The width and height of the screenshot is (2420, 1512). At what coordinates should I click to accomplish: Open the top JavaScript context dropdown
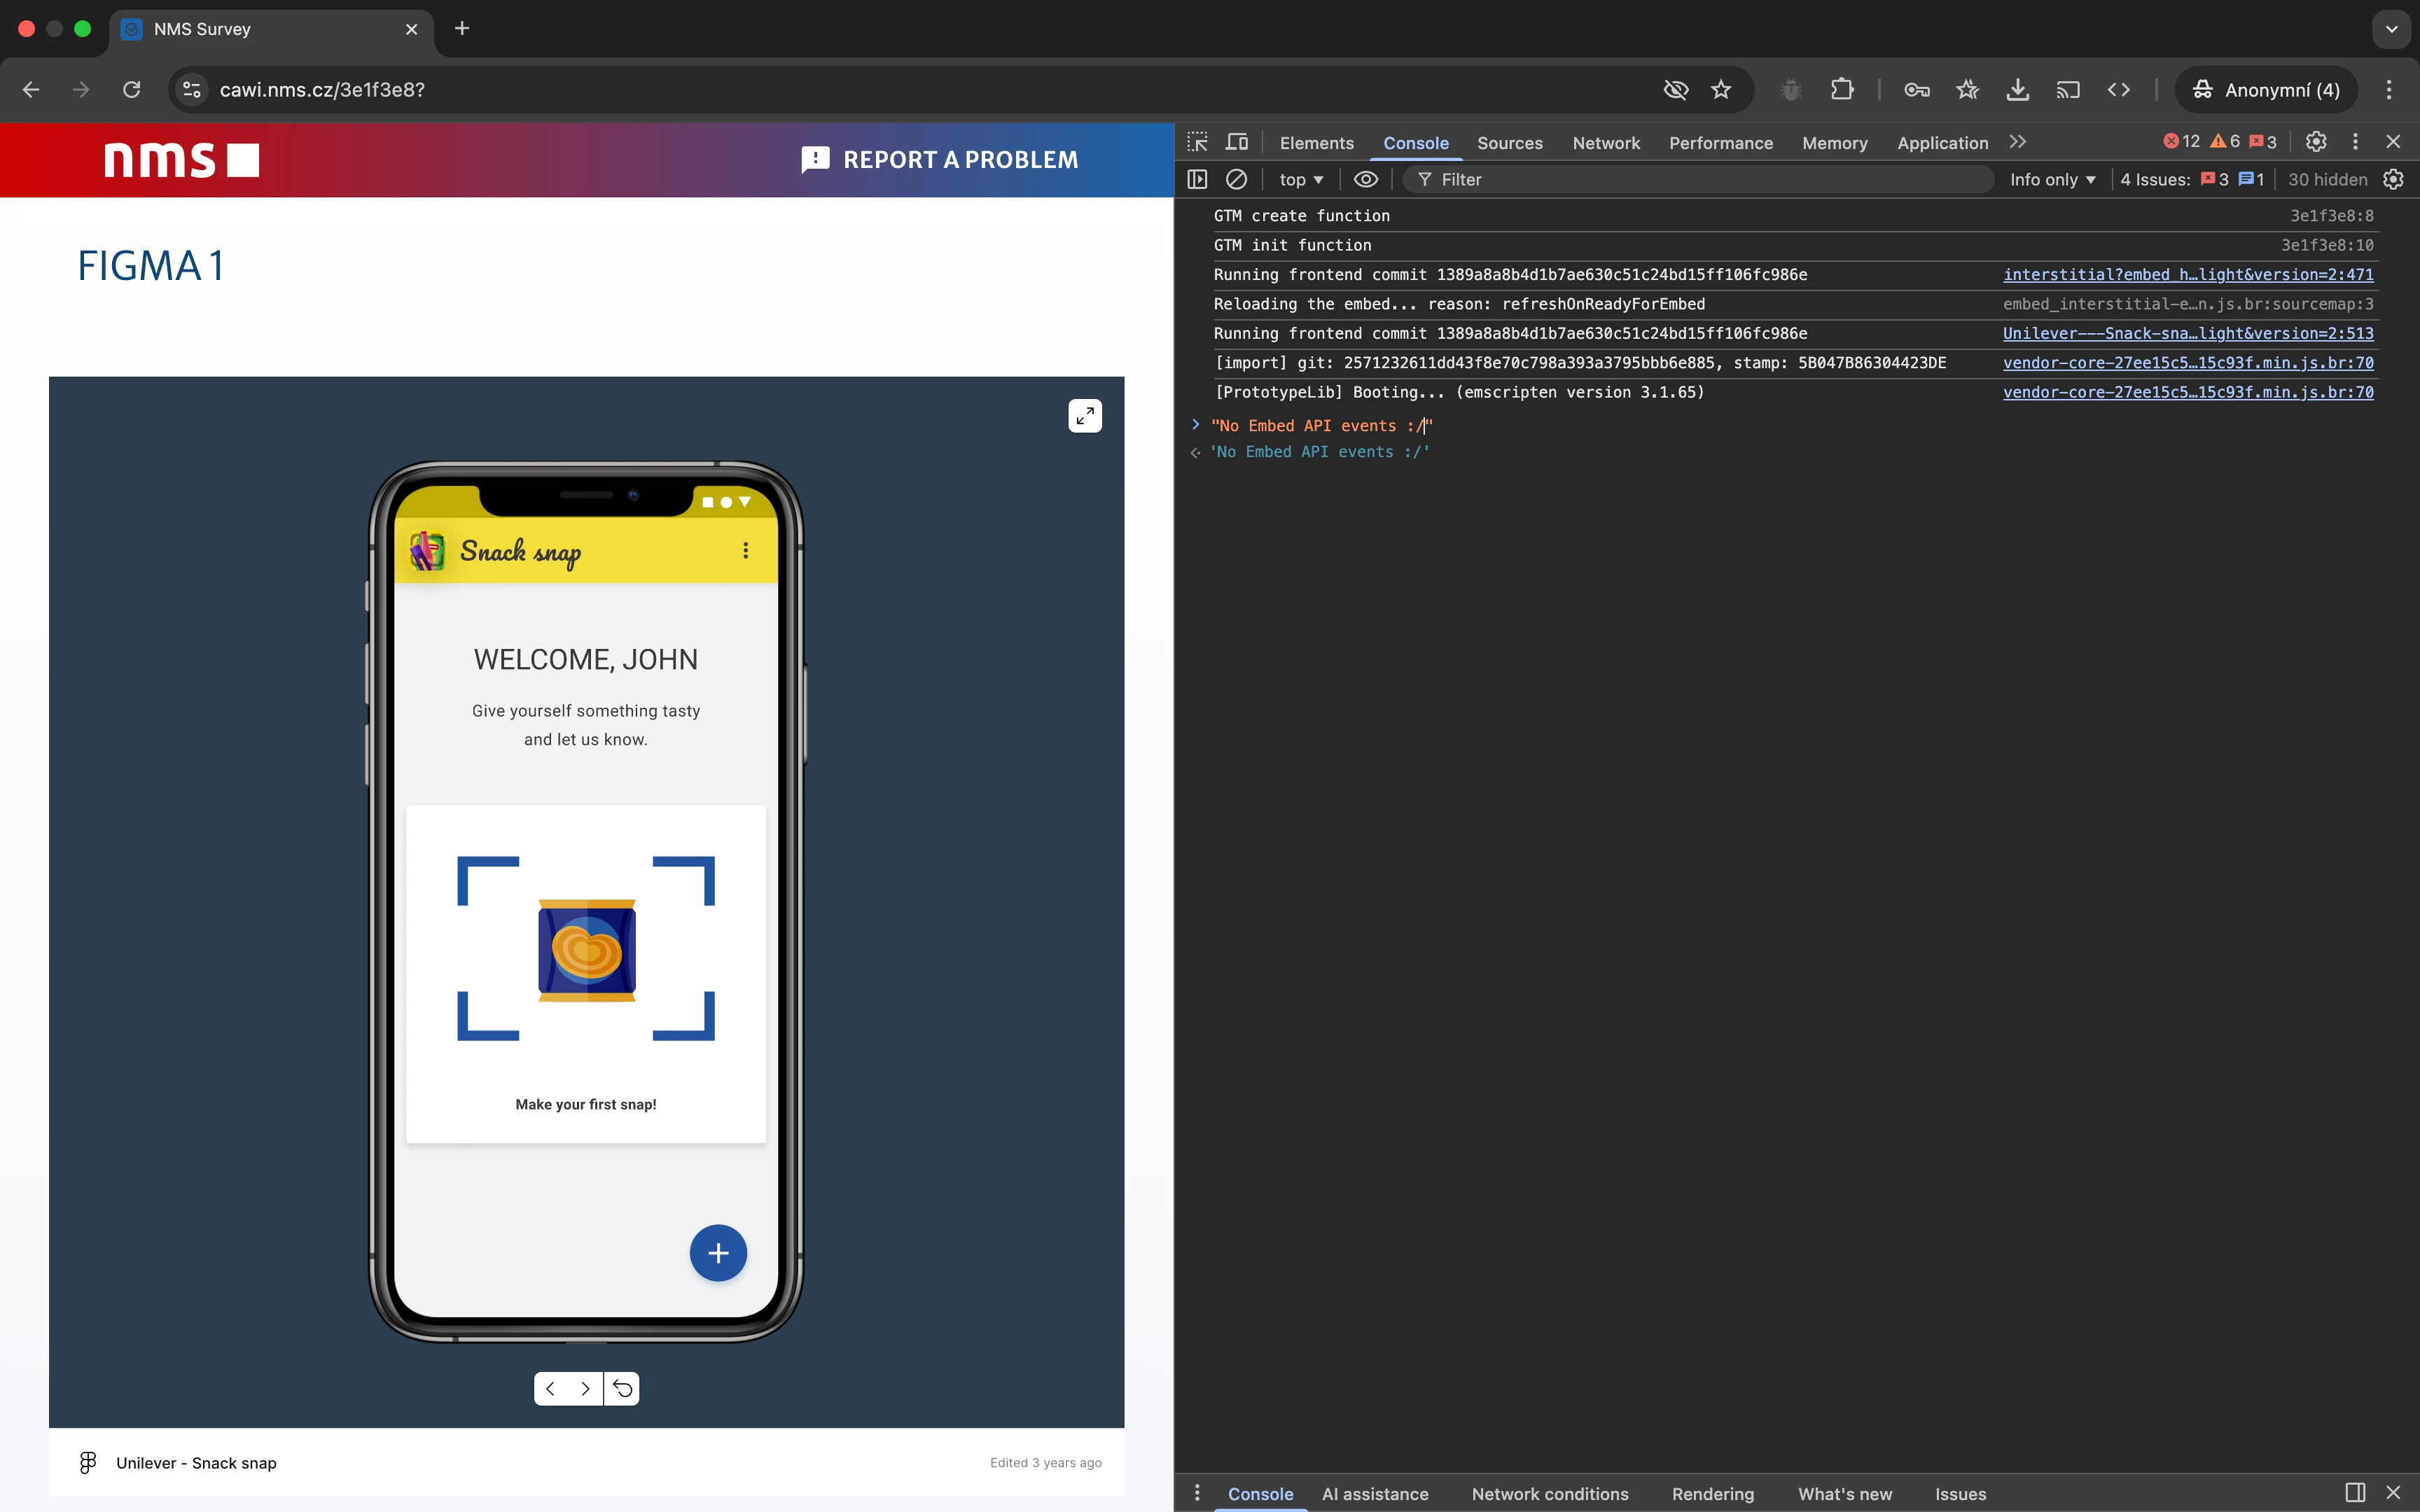tap(1301, 179)
